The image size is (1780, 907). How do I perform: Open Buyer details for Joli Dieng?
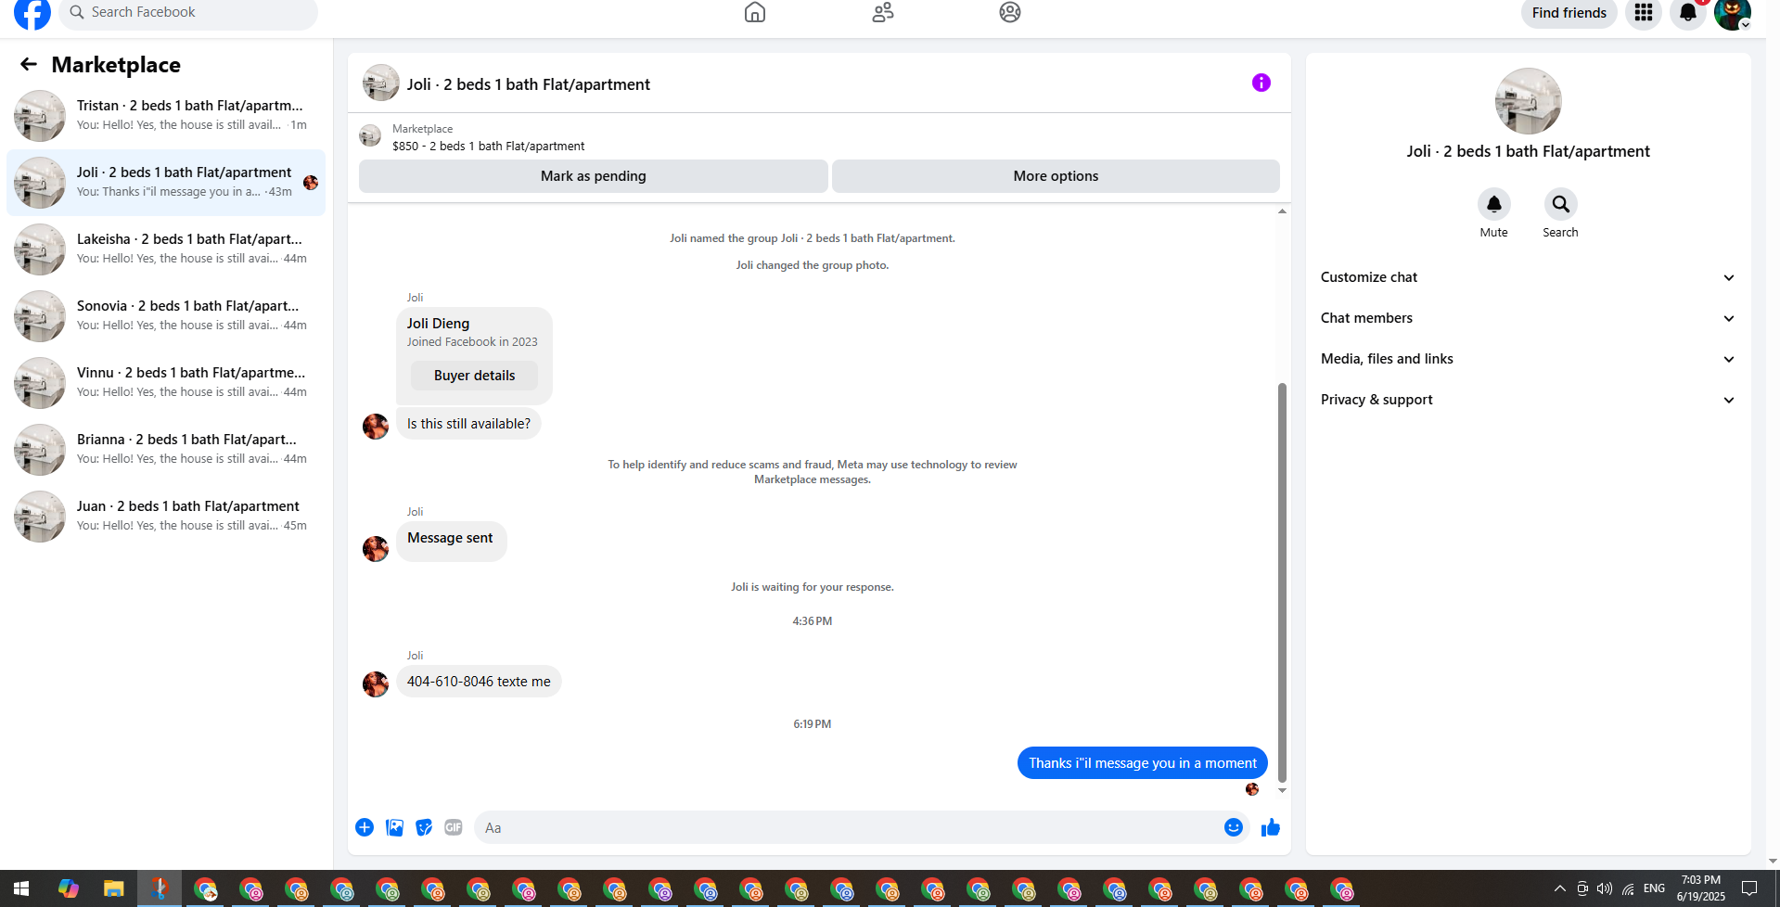pos(475,376)
